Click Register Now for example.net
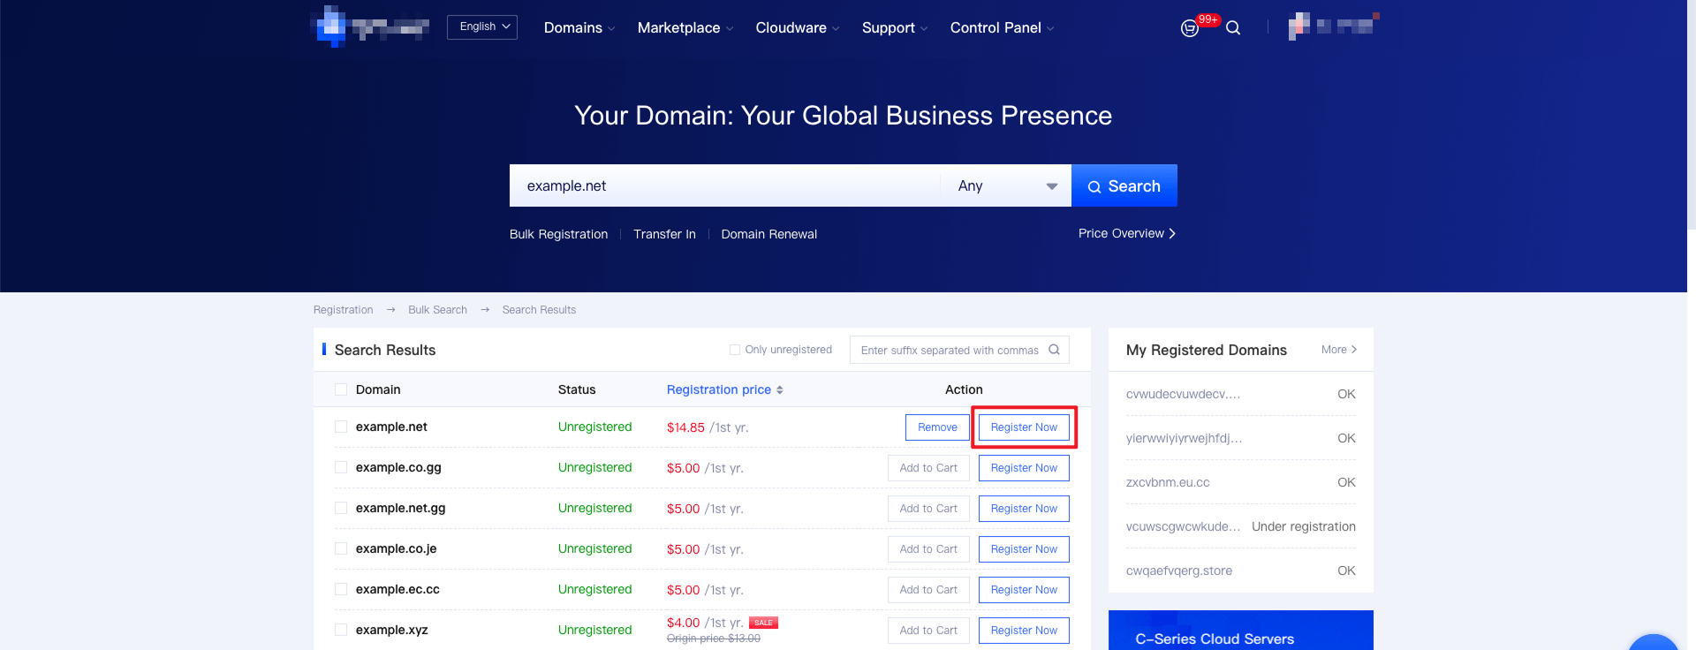This screenshot has width=1696, height=650. click(1024, 427)
